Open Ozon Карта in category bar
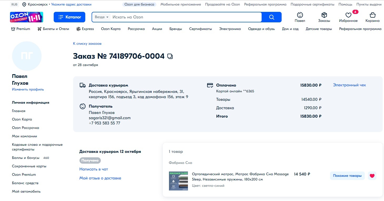Screen dimensions: 384x201 (111, 29)
